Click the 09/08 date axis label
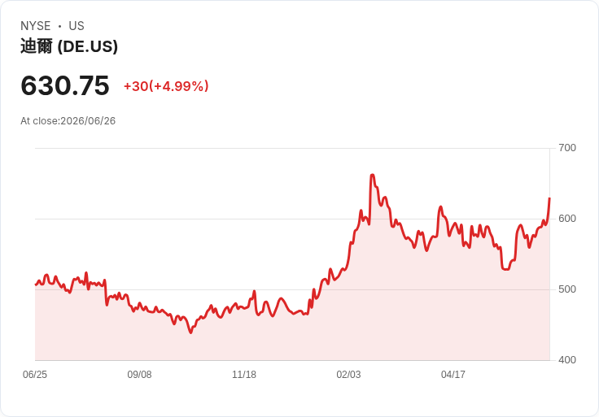 coord(139,375)
